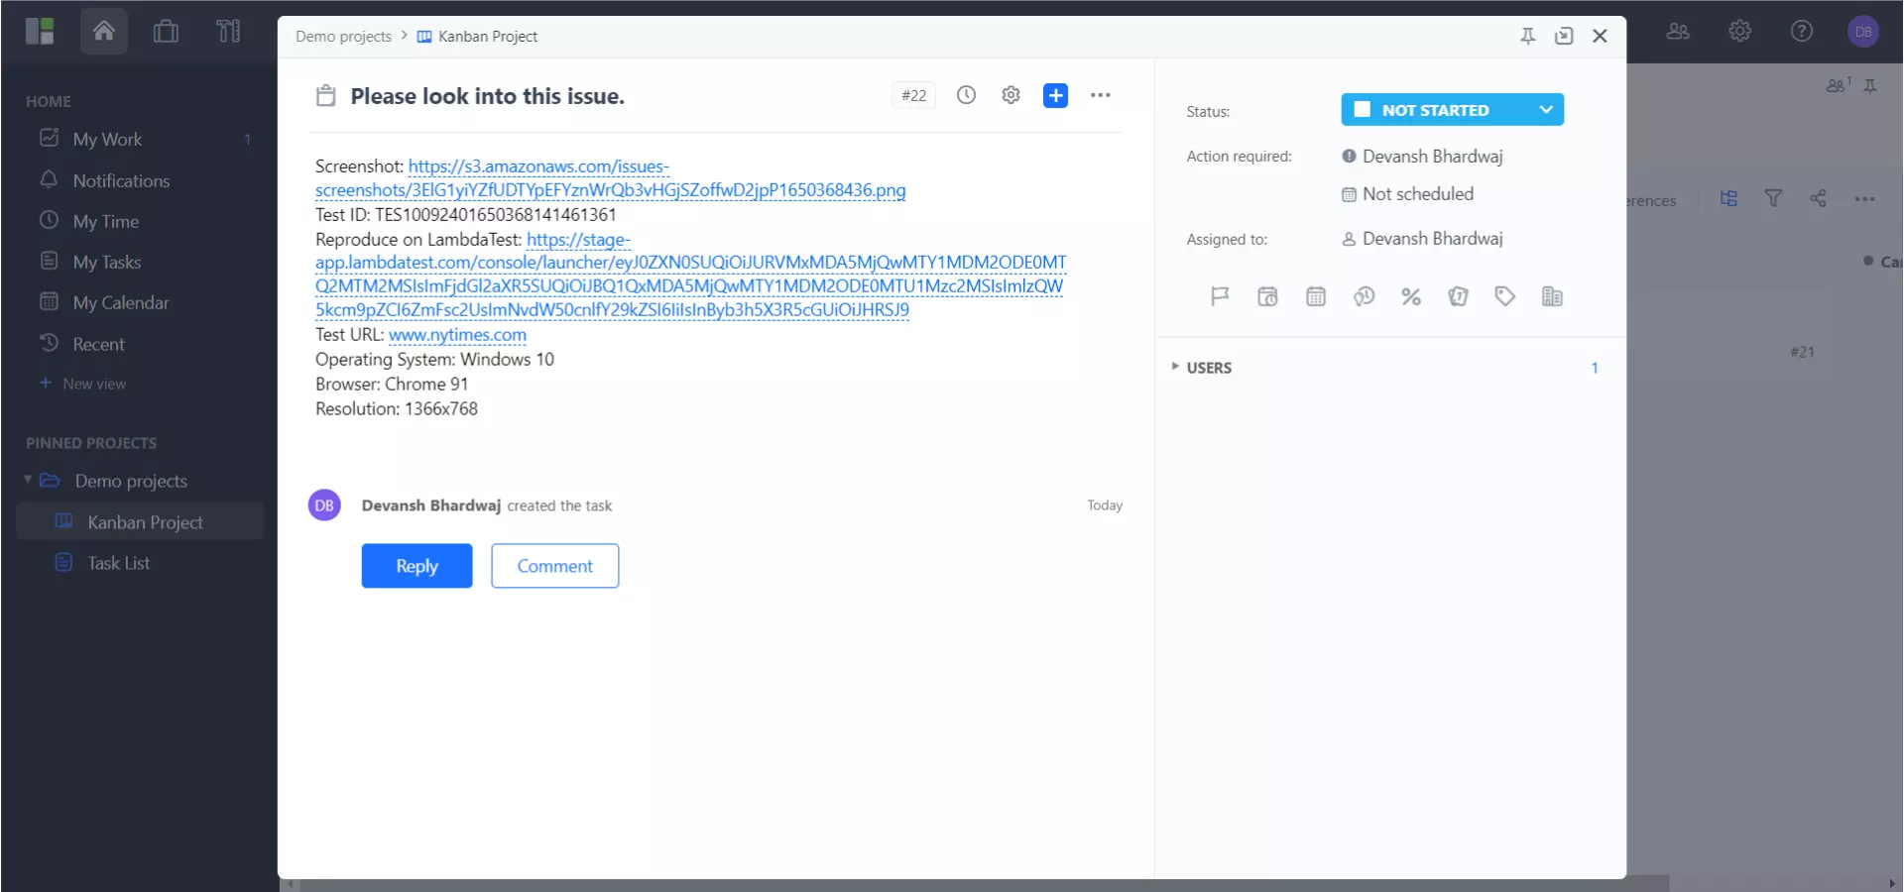Open My Work in sidebar
Screen dimensions: 1904x892
click(x=107, y=140)
